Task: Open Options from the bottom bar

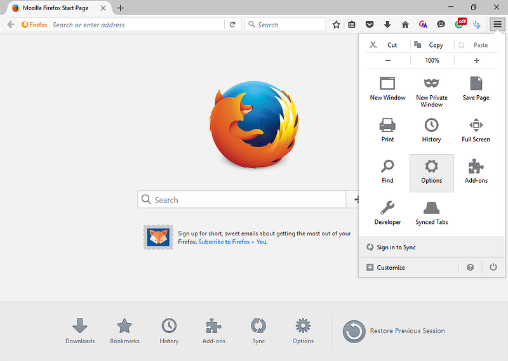Action: click(303, 331)
